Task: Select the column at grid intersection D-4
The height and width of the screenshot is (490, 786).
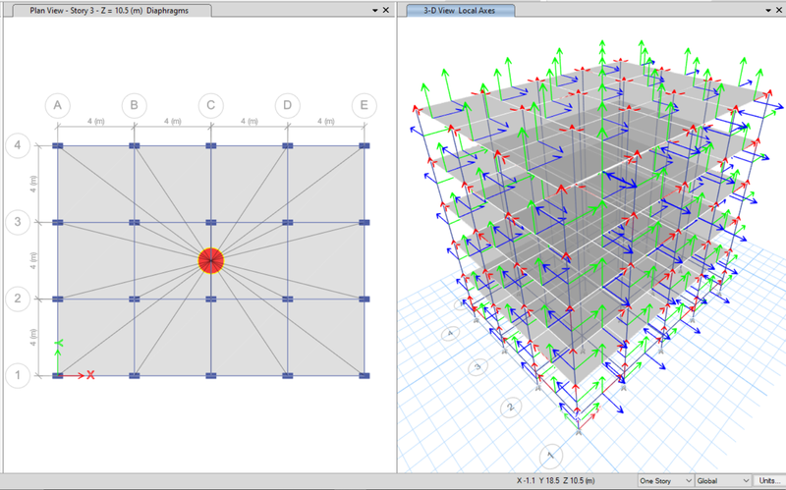Action: [288, 145]
